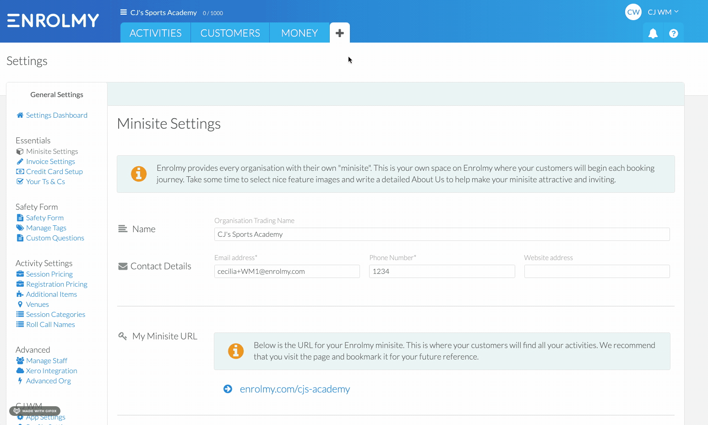Open Your Ts & Cs

point(45,182)
